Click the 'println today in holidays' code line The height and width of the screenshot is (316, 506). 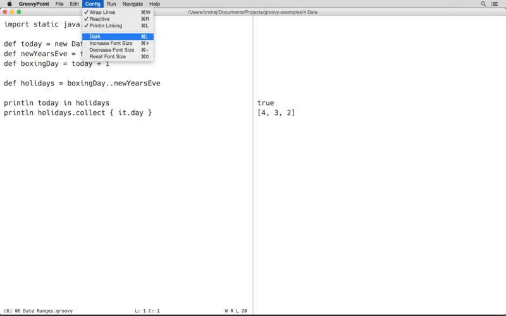(x=57, y=103)
